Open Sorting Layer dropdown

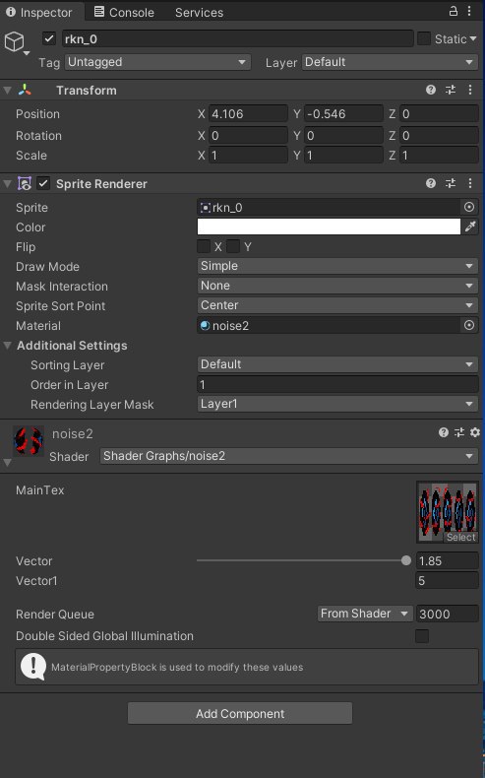(337, 364)
